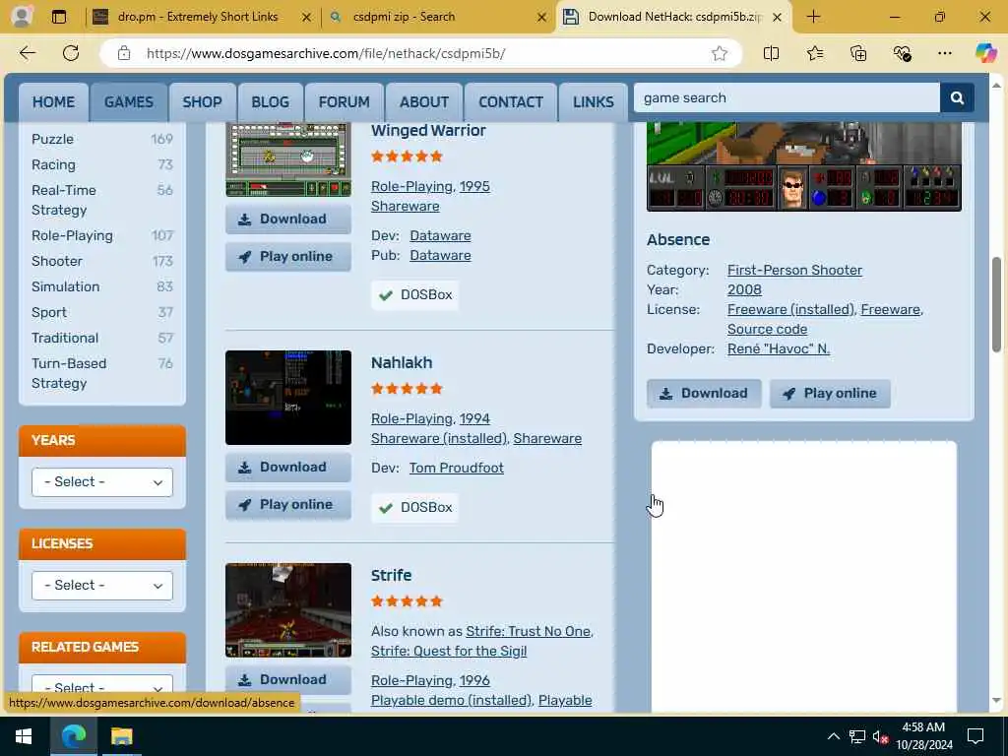Open split screen icon in toolbar
Image resolution: width=1008 pixels, height=756 pixels.
pyautogui.click(x=771, y=53)
